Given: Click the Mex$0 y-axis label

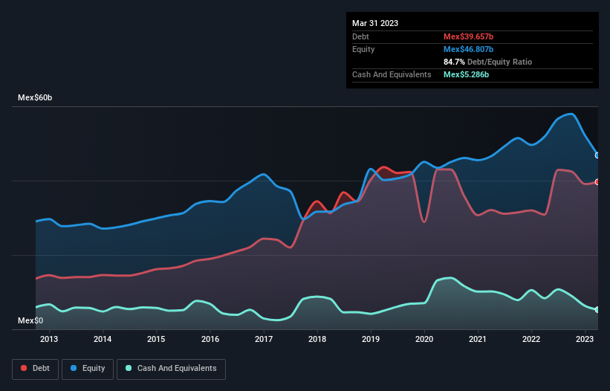Looking at the screenshot, I should 30,320.
